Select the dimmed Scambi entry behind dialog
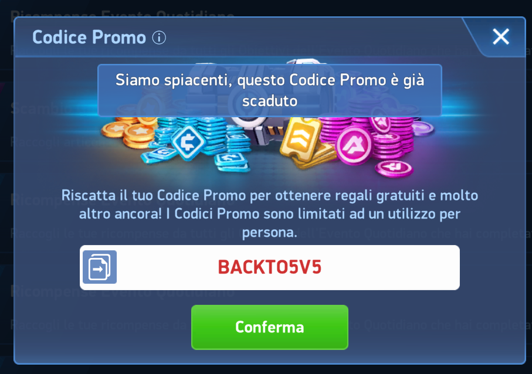The height and width of the screenshot is (374, 532). (38, 108)
